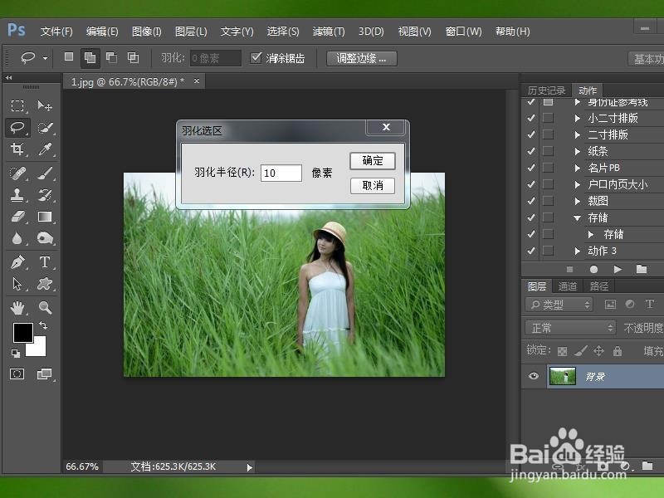Toggle Quick Mask mode

click(x=17, y=373)
